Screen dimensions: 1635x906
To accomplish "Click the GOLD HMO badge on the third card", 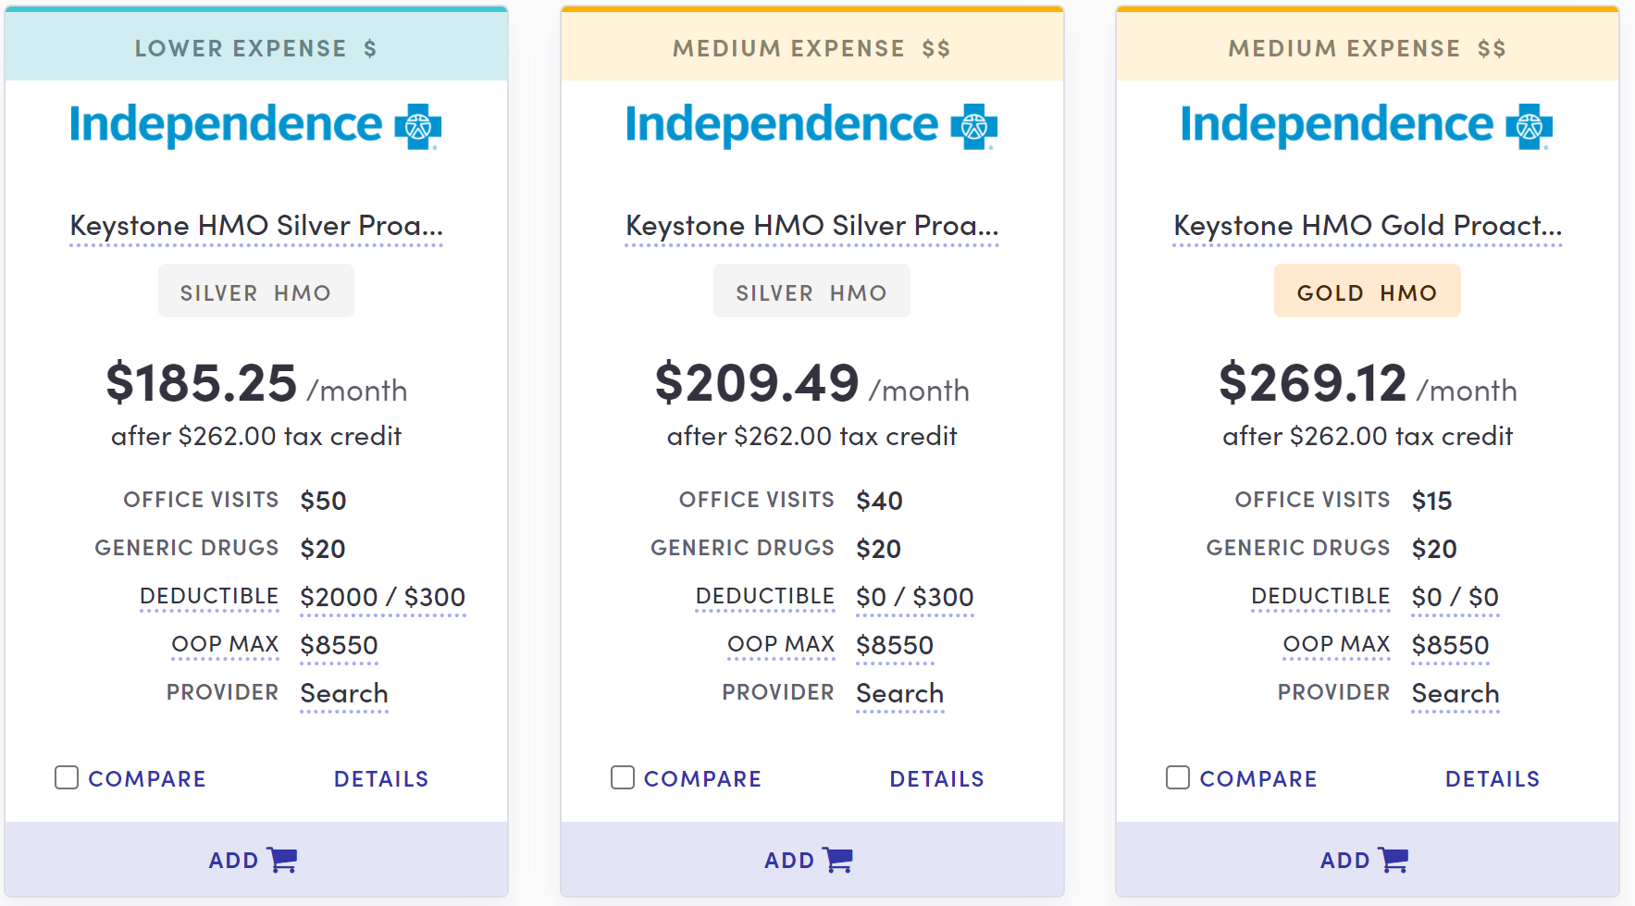I will pos(1367,291).
